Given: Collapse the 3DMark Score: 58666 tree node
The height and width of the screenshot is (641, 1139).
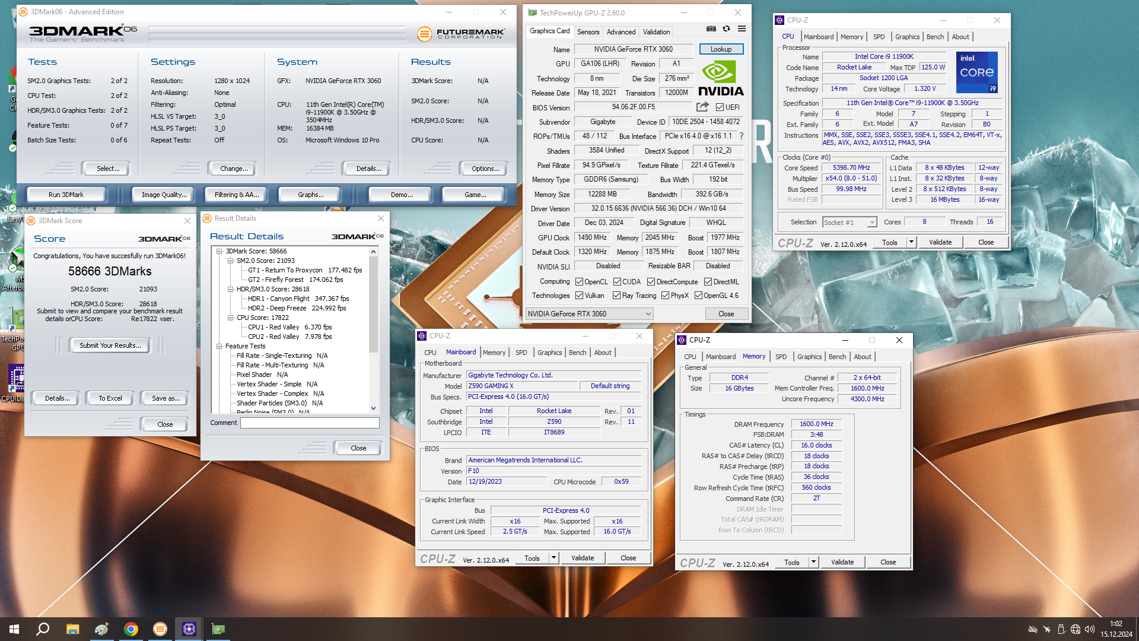Looking at the screenshot, I should point(219,251).
